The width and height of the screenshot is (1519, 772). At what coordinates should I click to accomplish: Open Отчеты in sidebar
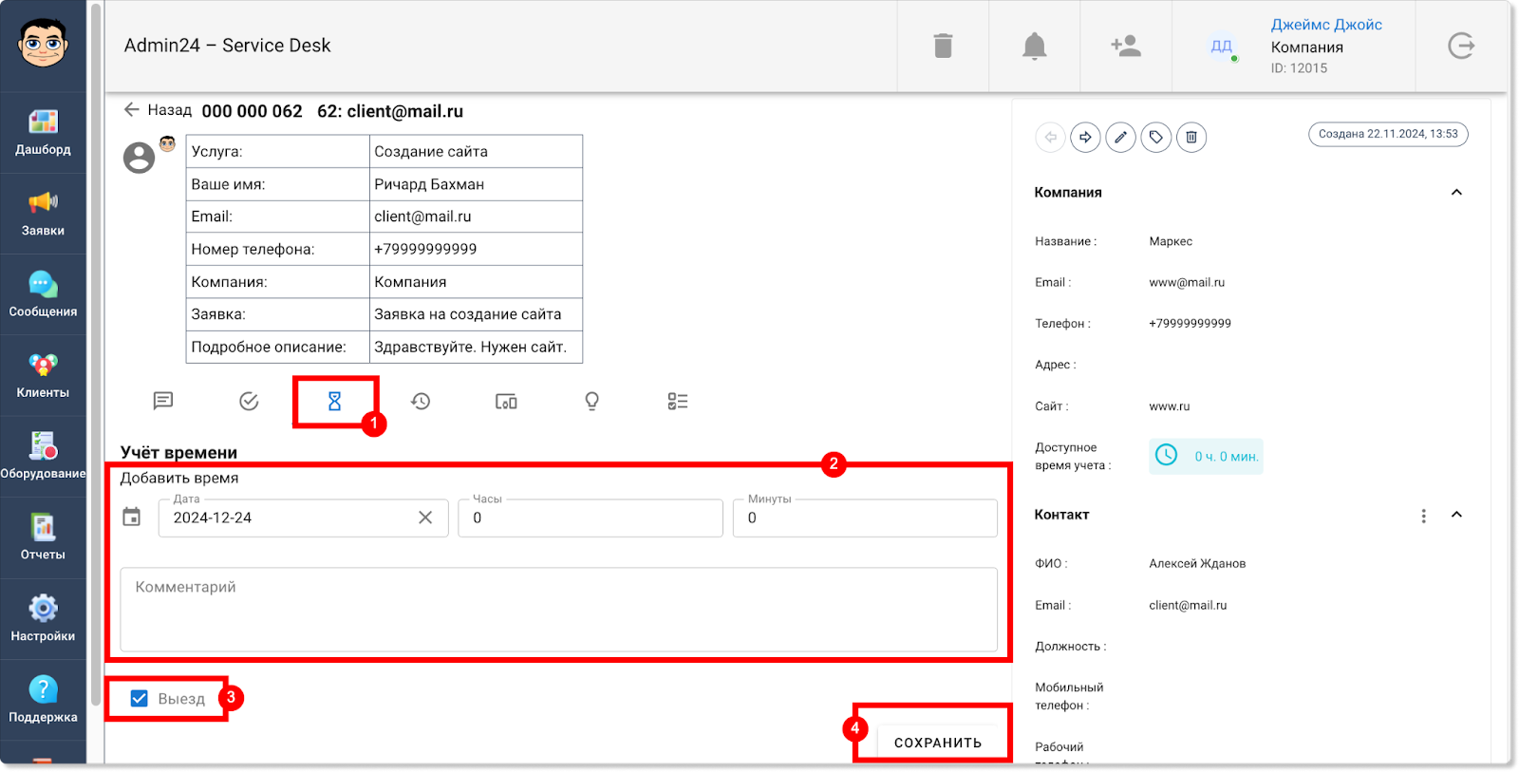43,537
